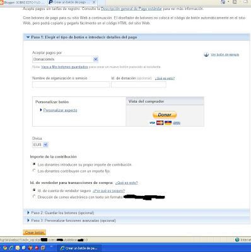
Task: Open Crear un botón de pa... taskbar window
Action: pyautogui.click(x=79, y=248)
